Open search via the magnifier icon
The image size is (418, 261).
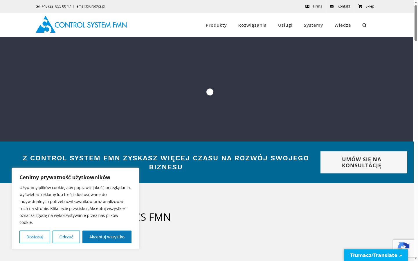(364, 25)
